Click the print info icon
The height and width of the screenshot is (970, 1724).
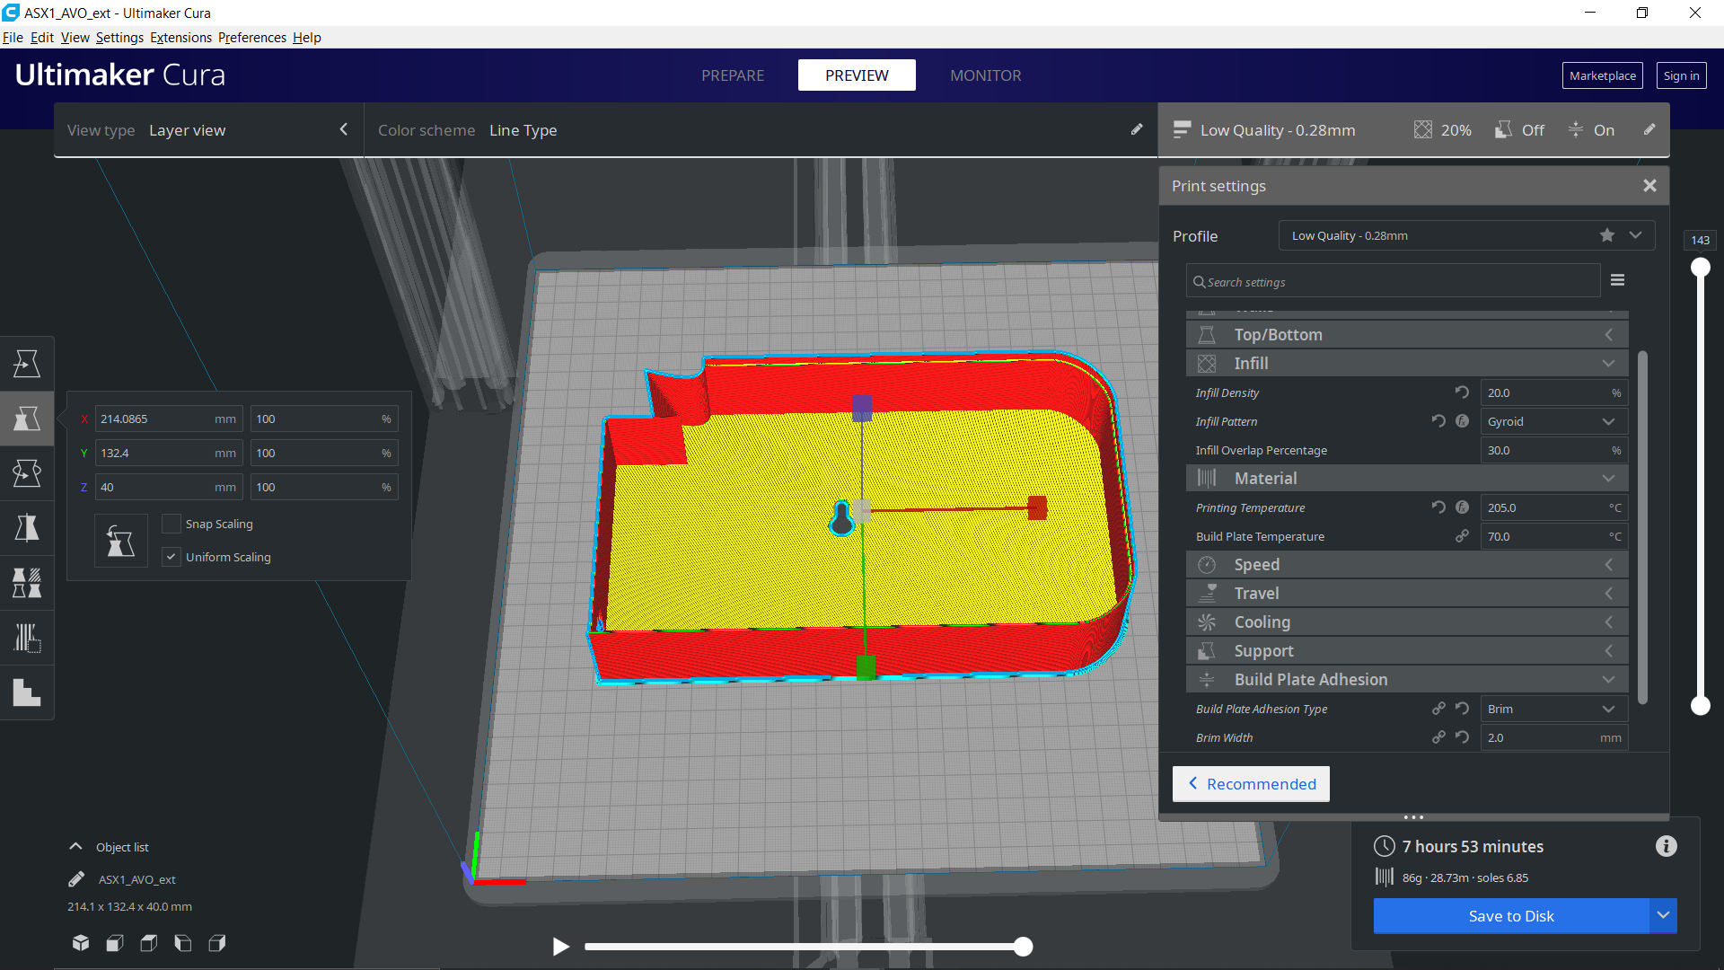(1666, 846)
